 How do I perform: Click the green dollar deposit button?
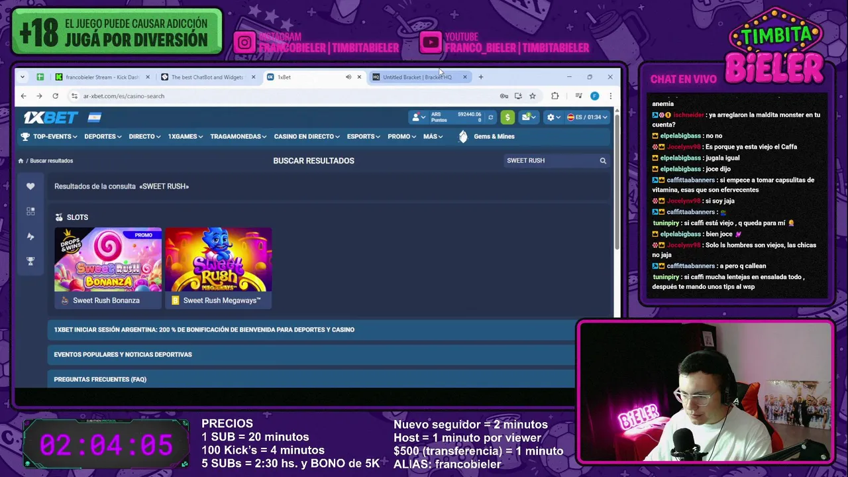click(507, 117)
